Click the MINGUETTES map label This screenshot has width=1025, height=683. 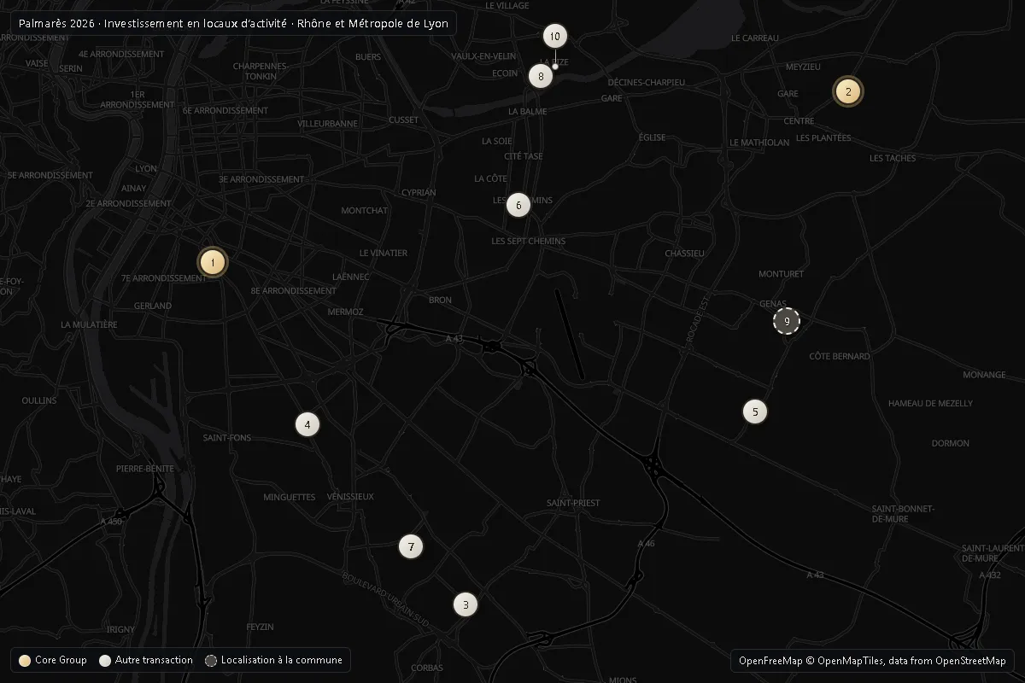(x=290, y=498)
